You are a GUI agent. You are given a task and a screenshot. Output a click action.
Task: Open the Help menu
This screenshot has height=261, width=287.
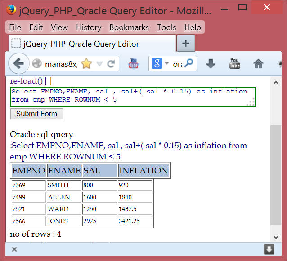193,27
